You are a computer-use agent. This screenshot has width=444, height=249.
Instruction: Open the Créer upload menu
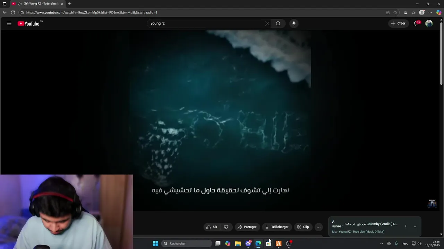(398, 24)
